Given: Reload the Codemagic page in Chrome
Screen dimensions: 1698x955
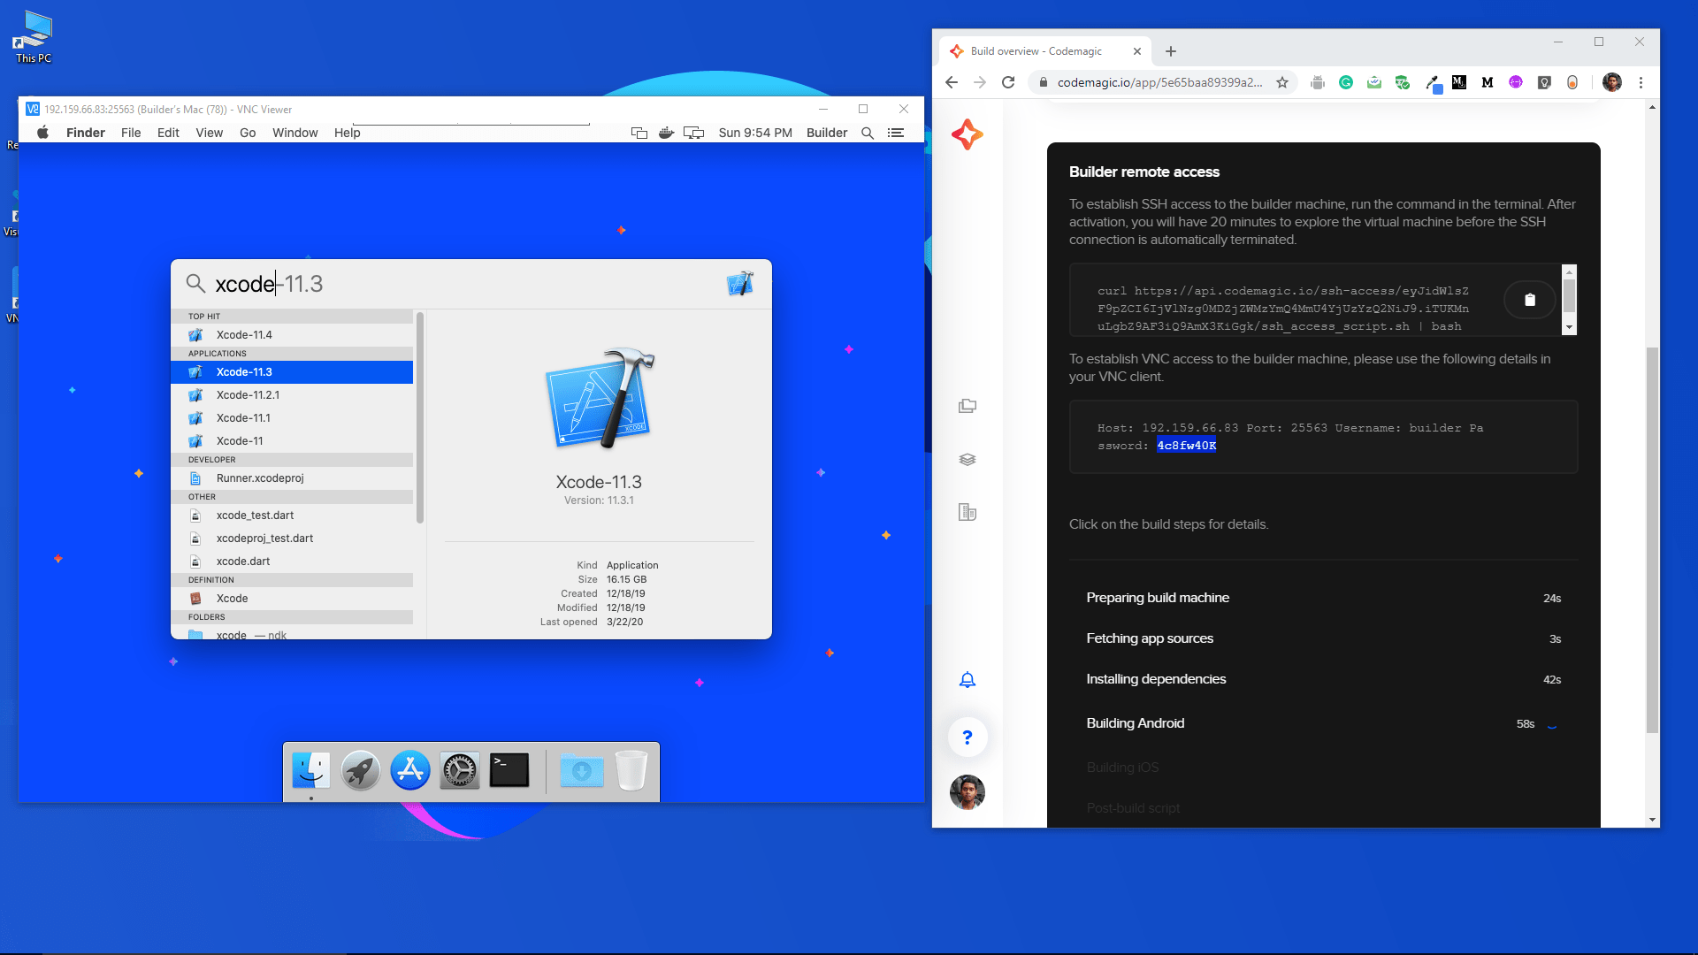Looking at the screenshot, I should tap(1008, 82).
